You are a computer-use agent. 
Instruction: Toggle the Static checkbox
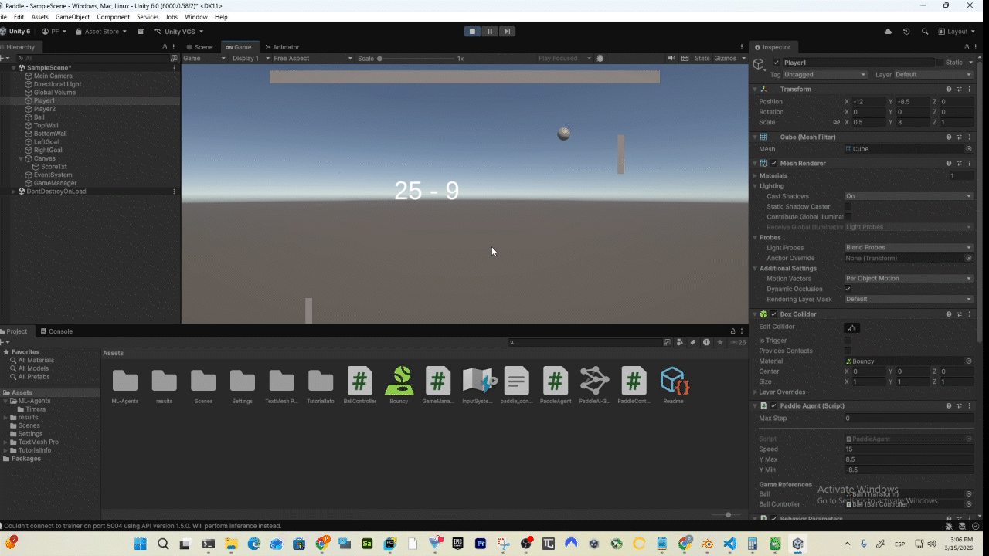pyautogui.click(x=940, y=63)
